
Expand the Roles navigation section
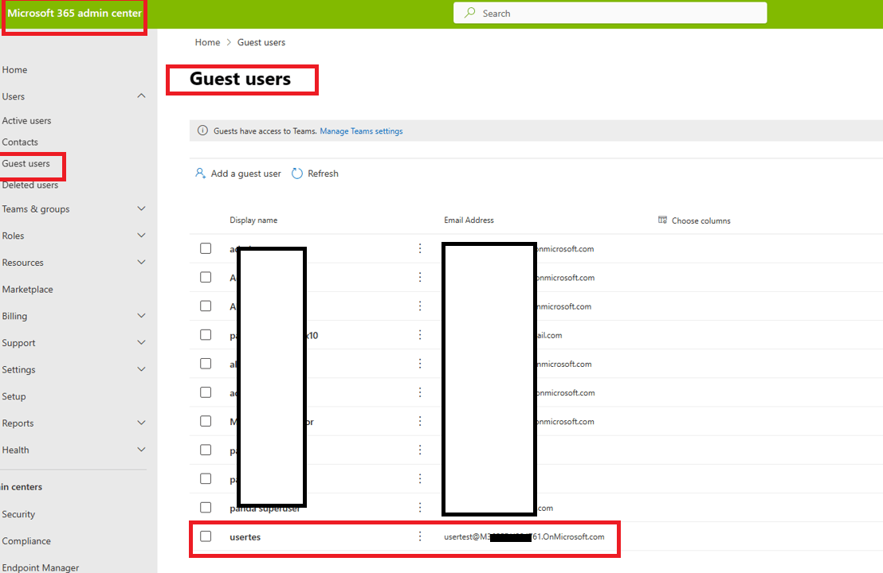tap(141, 236)
